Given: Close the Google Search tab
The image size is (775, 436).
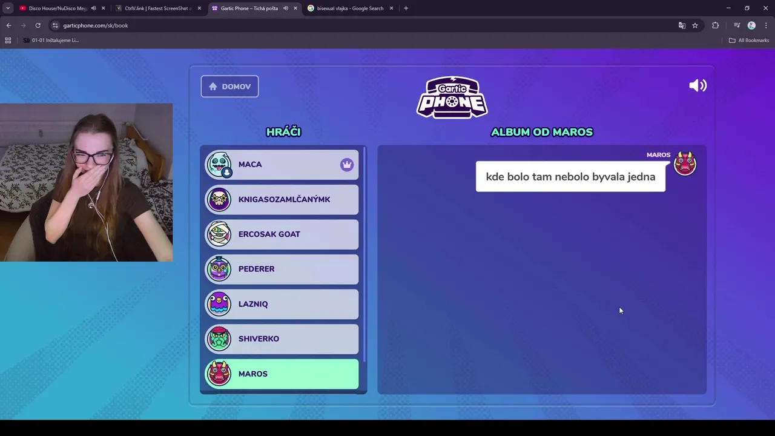Looking at the screenshot, I should coord(391,8).
